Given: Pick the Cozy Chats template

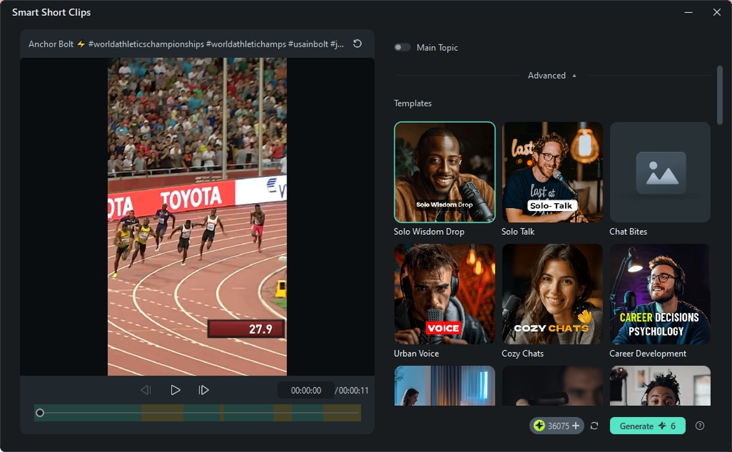Looking at the screenshot, I should pos(552,293).
